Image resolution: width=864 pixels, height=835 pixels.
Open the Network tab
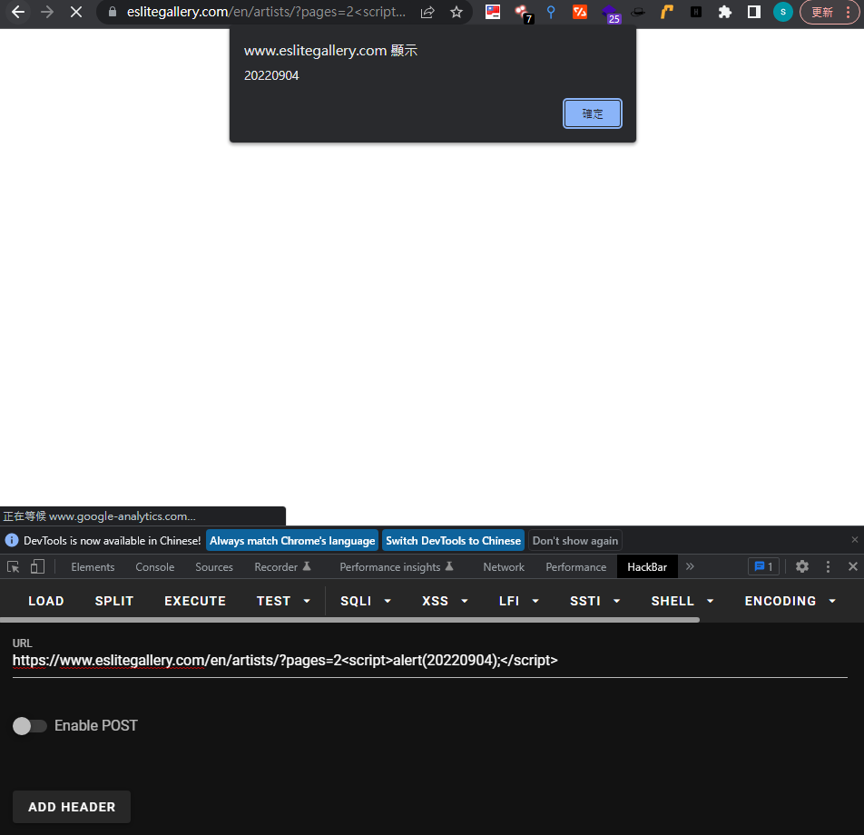(504, 566)
